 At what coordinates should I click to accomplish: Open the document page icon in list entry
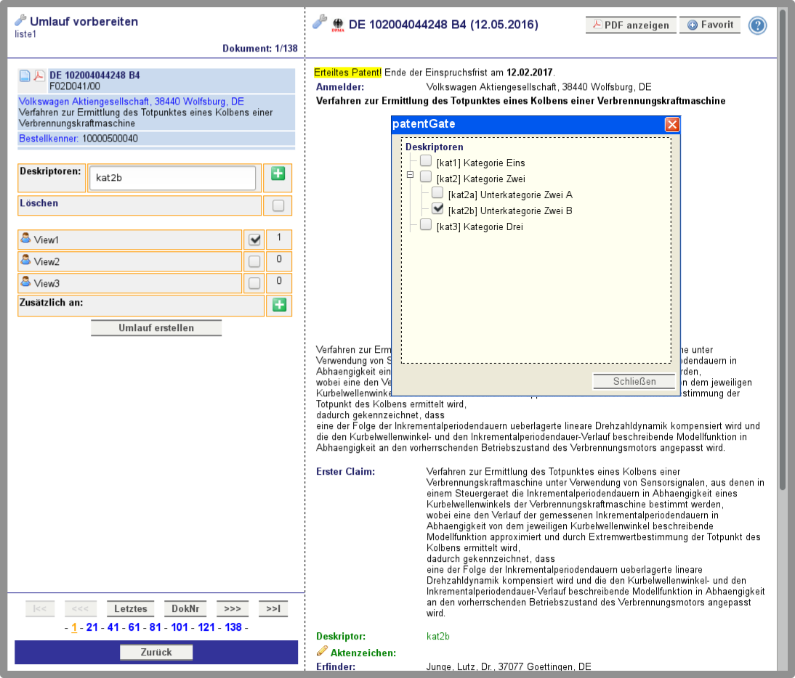point(25,76)
